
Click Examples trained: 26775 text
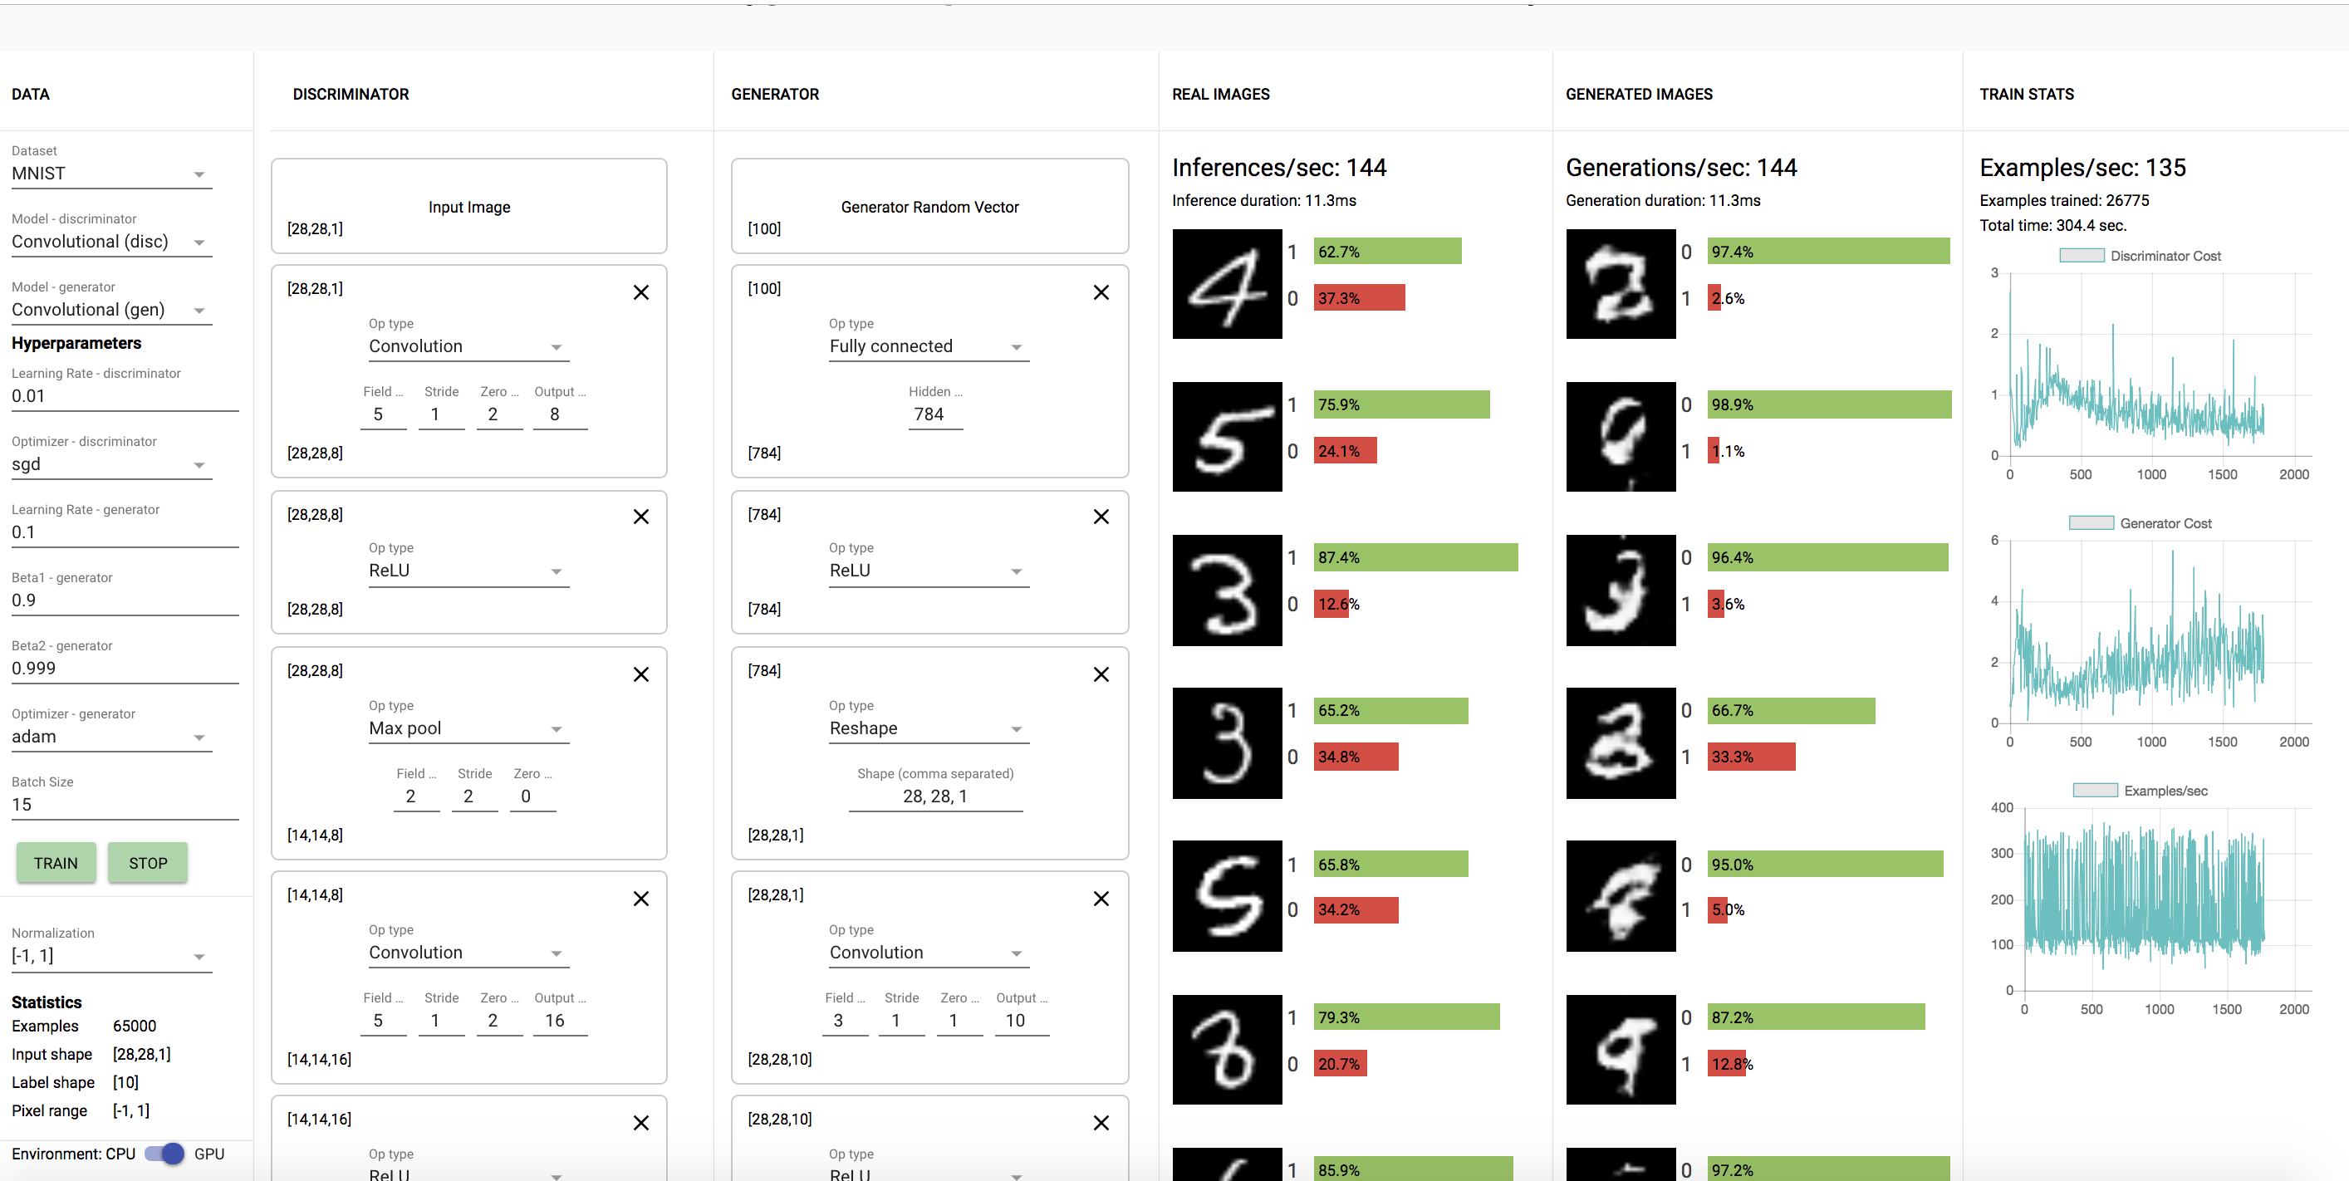coord(2063,201)
